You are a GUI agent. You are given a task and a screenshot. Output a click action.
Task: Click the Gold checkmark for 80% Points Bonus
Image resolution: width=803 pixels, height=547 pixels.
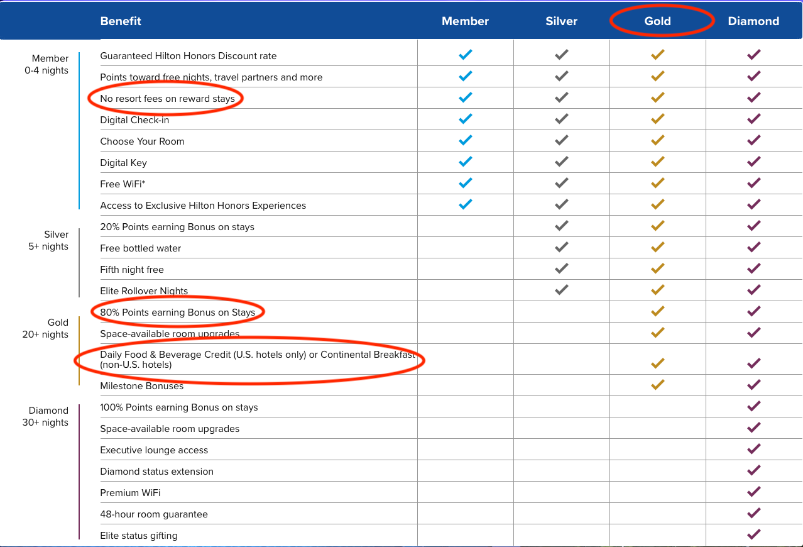pos(658,311)
